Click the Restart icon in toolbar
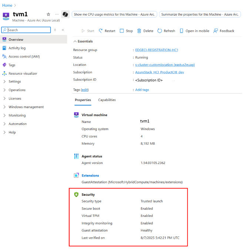 [x=101, y=31]
